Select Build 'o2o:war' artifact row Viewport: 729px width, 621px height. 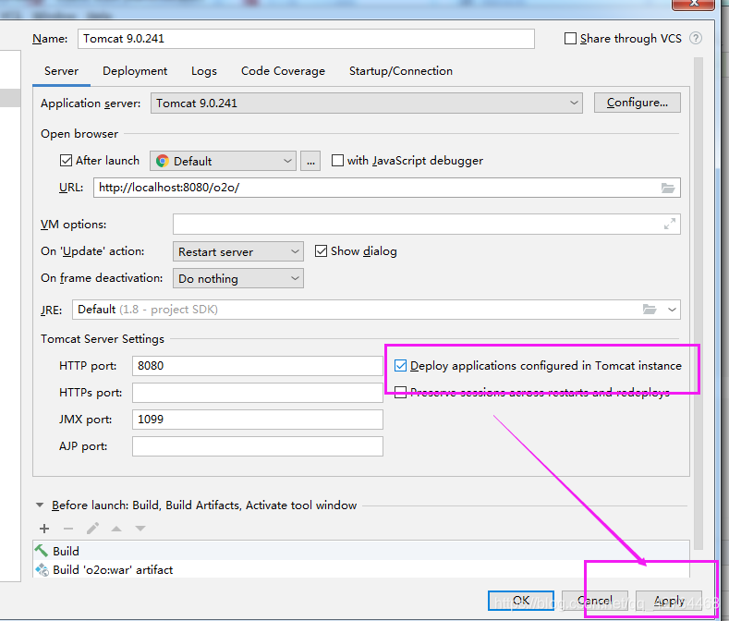coord(361,569)
